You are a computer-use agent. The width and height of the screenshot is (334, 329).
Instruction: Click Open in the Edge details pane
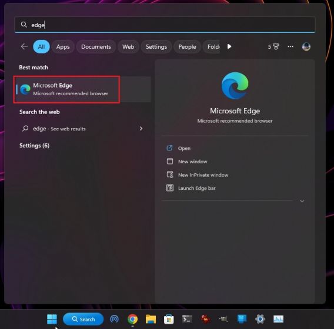(x=184, y=148)
